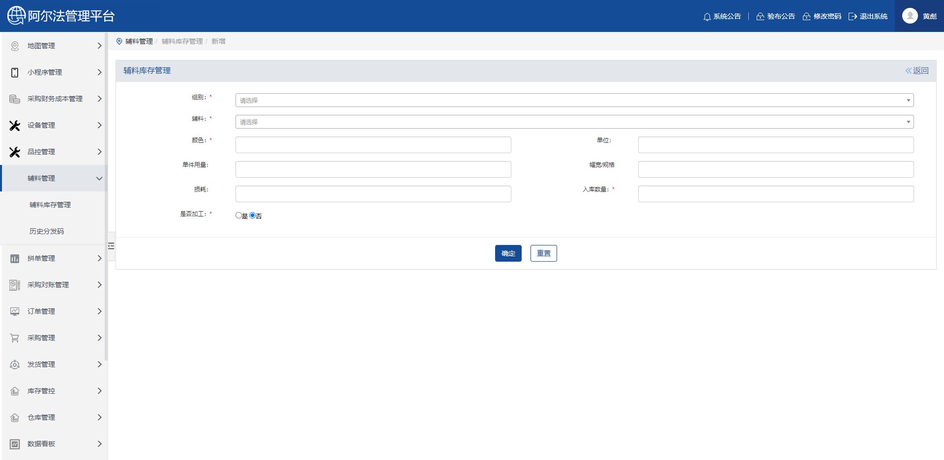Screen dimensions: 944x460
Task: Click the 重置 reset button
Action: [543, 253]
